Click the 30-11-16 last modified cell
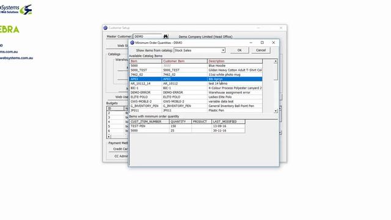The width and height of the screenshot is (391, 220). pyautogui.click(x=228, y=131)
